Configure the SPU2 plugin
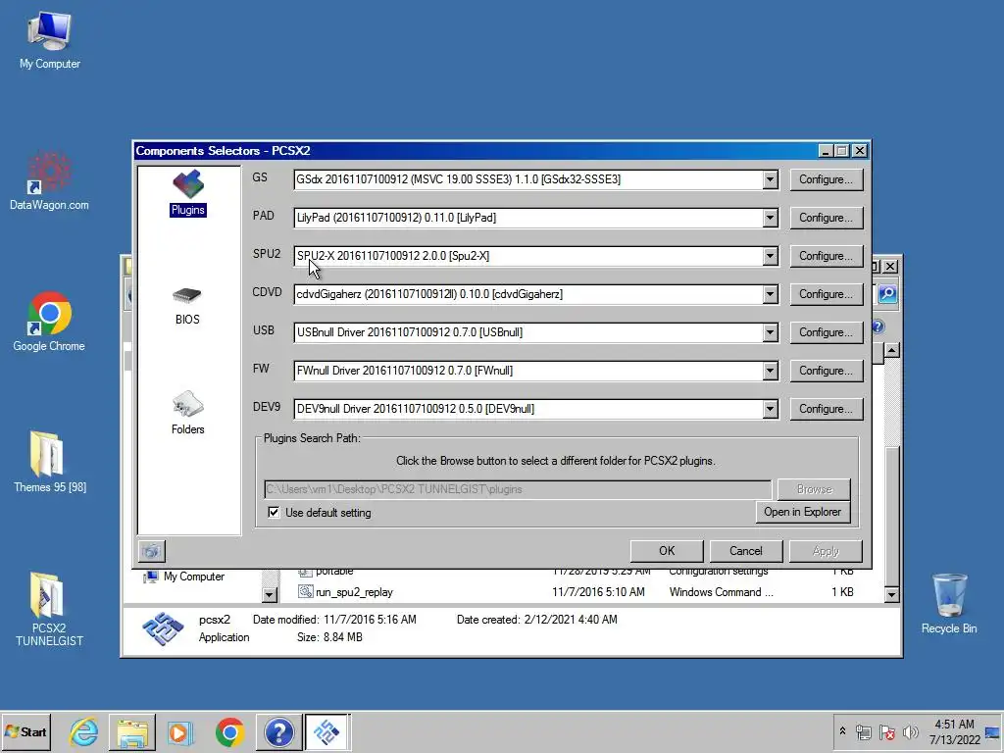Screen dimensions: 1004x753 coord(826,256)
